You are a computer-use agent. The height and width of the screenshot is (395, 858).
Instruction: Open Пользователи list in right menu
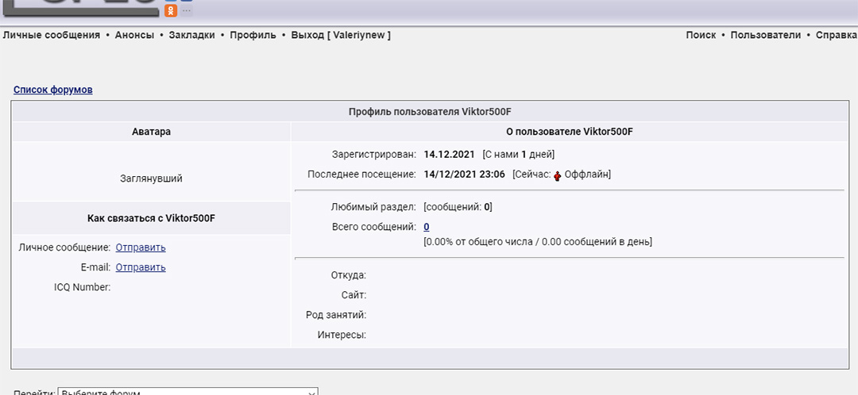coord(766,35)
